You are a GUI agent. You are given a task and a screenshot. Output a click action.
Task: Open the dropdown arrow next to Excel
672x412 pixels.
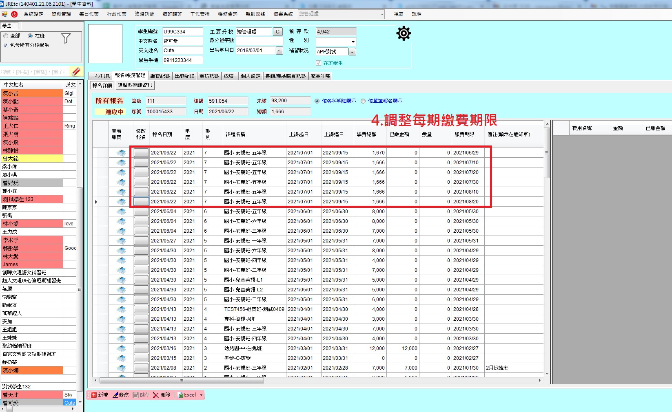(201, 395)
